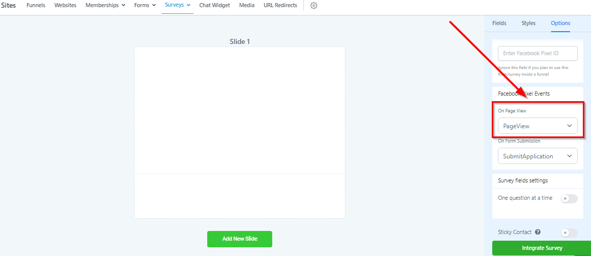Enable the Sticky Contact toggle

click(x=569, y=232)
